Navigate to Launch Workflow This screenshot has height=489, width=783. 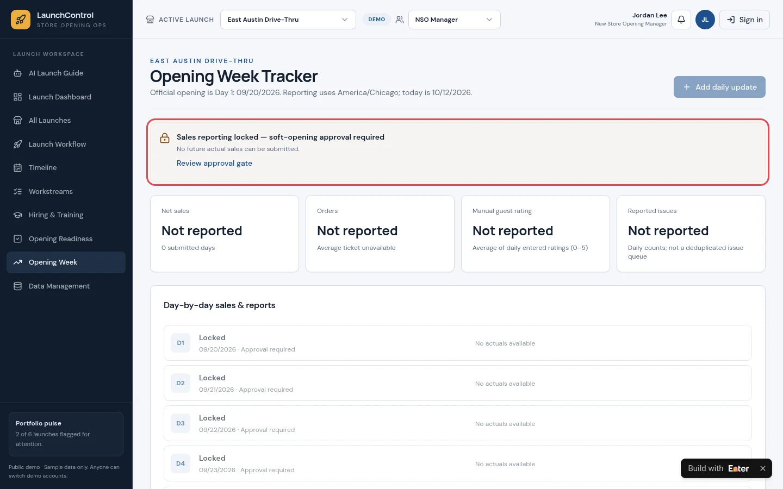tap(66, 144)
